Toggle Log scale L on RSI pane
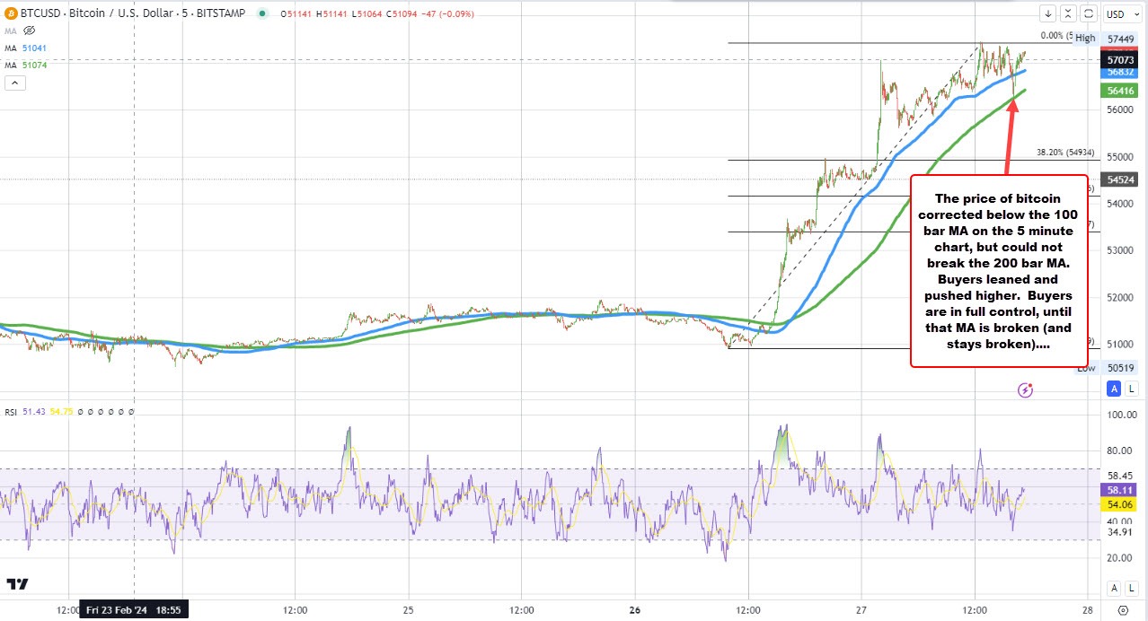1148x621 pixels. tap(1132, 588)
